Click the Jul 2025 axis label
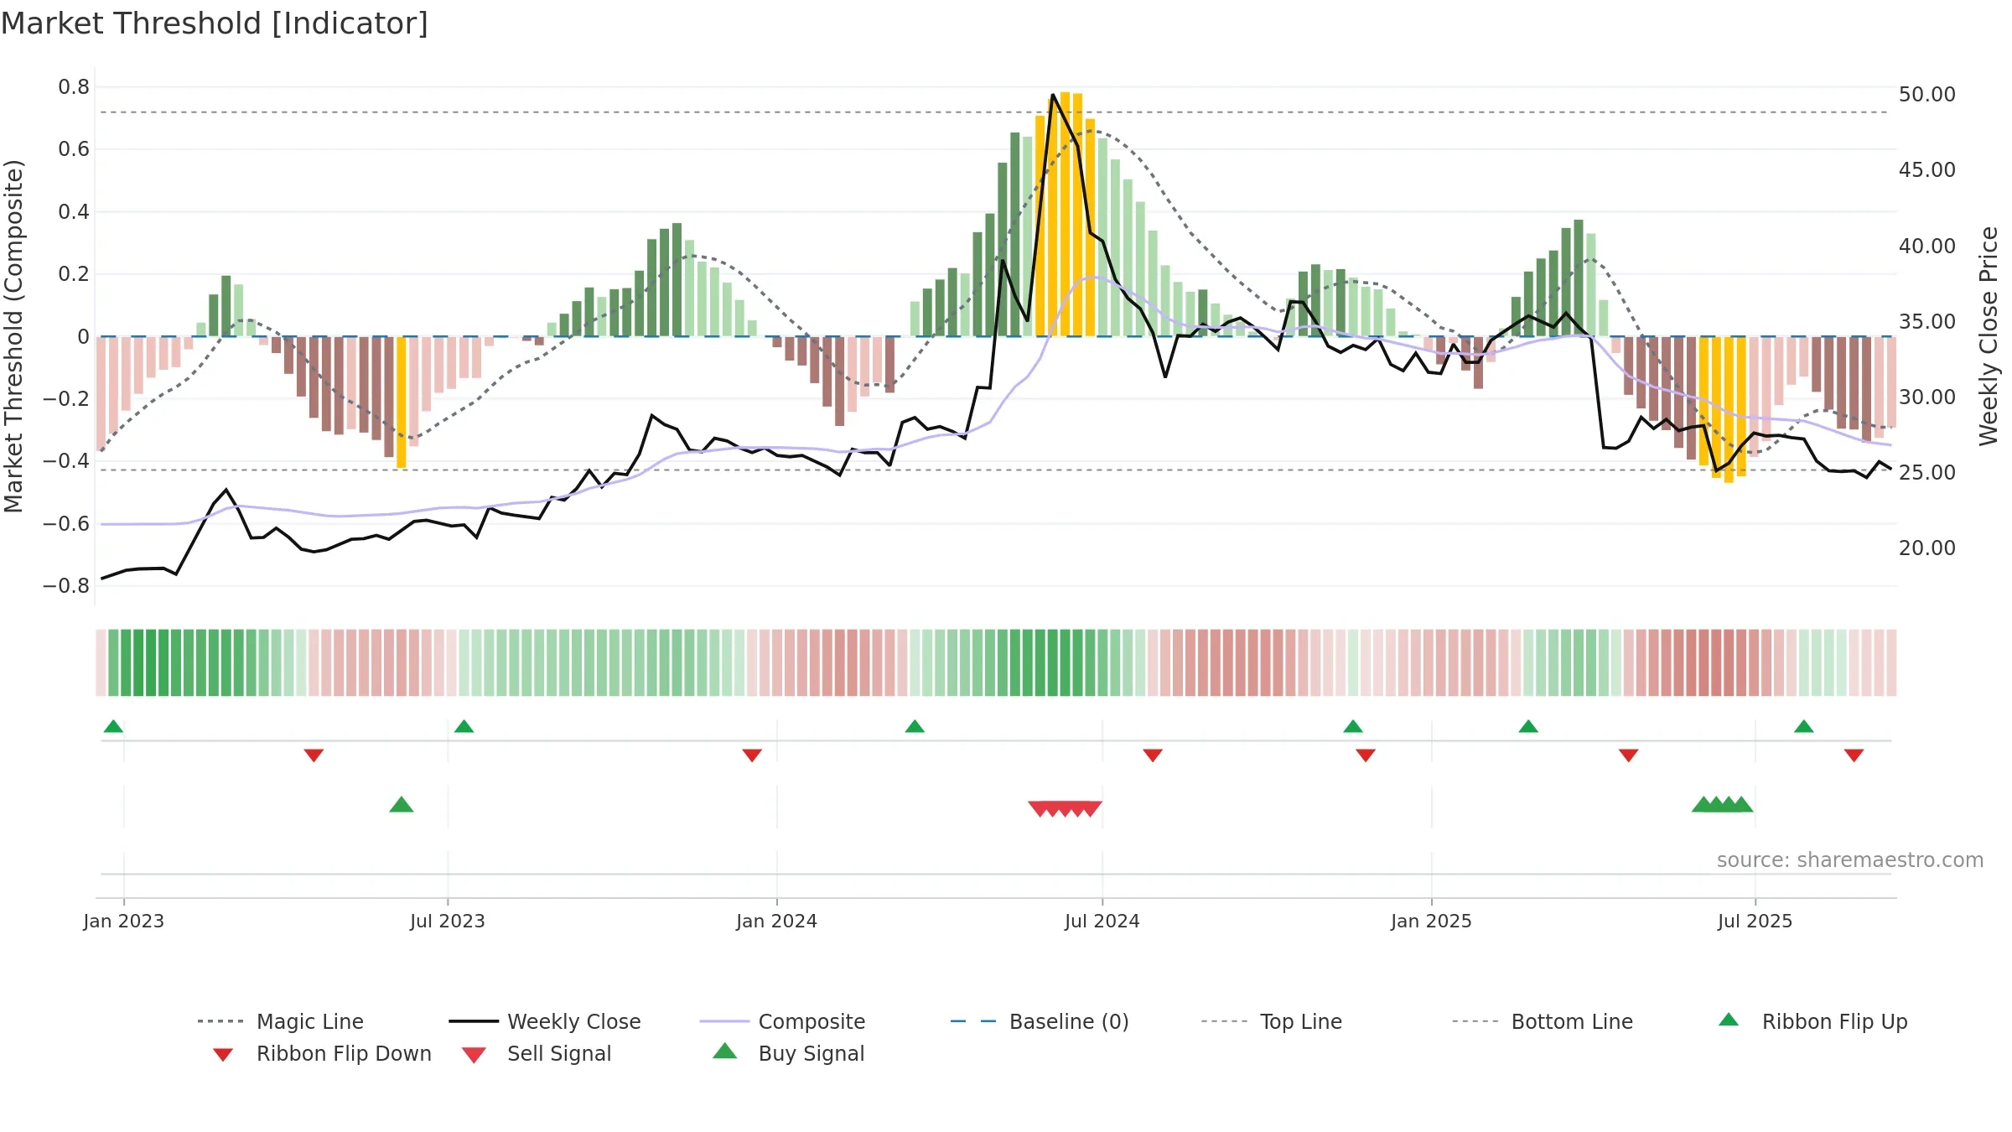 point(1755,921)
